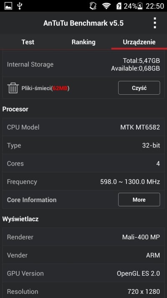Viewport: 167px width, 298px height.
Task: Open More core information button
Action: pos(139,200)
